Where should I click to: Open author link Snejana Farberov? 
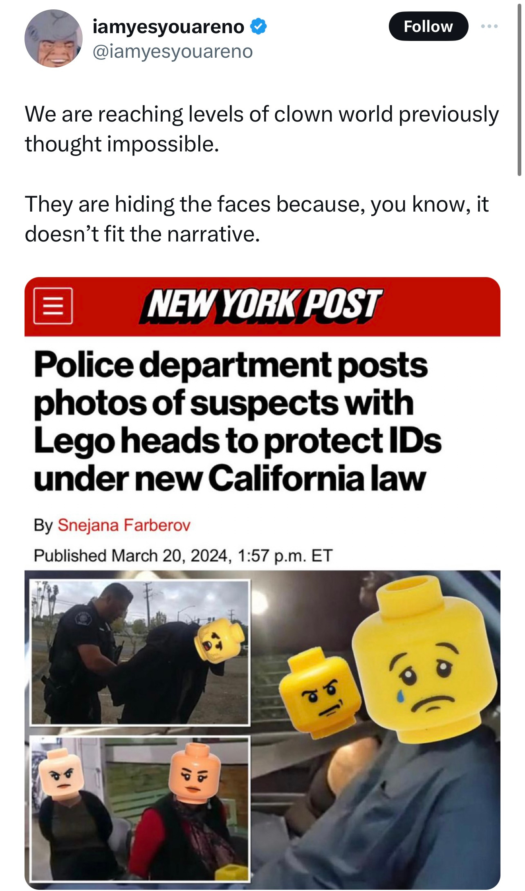(x=124, y=525)
